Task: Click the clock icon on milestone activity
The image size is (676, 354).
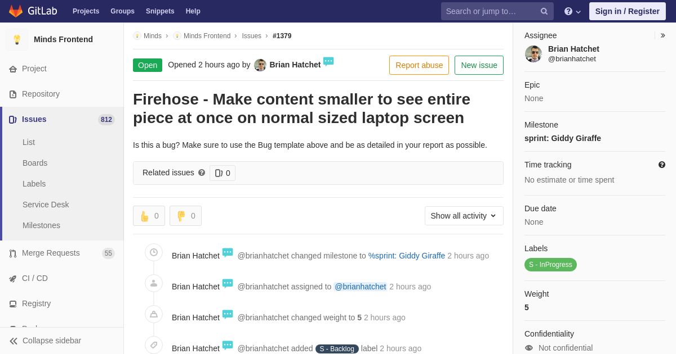Action: [154, 252]
